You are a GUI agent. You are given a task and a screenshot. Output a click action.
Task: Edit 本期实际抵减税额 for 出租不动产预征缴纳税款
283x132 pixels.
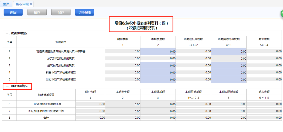[229, 79]
